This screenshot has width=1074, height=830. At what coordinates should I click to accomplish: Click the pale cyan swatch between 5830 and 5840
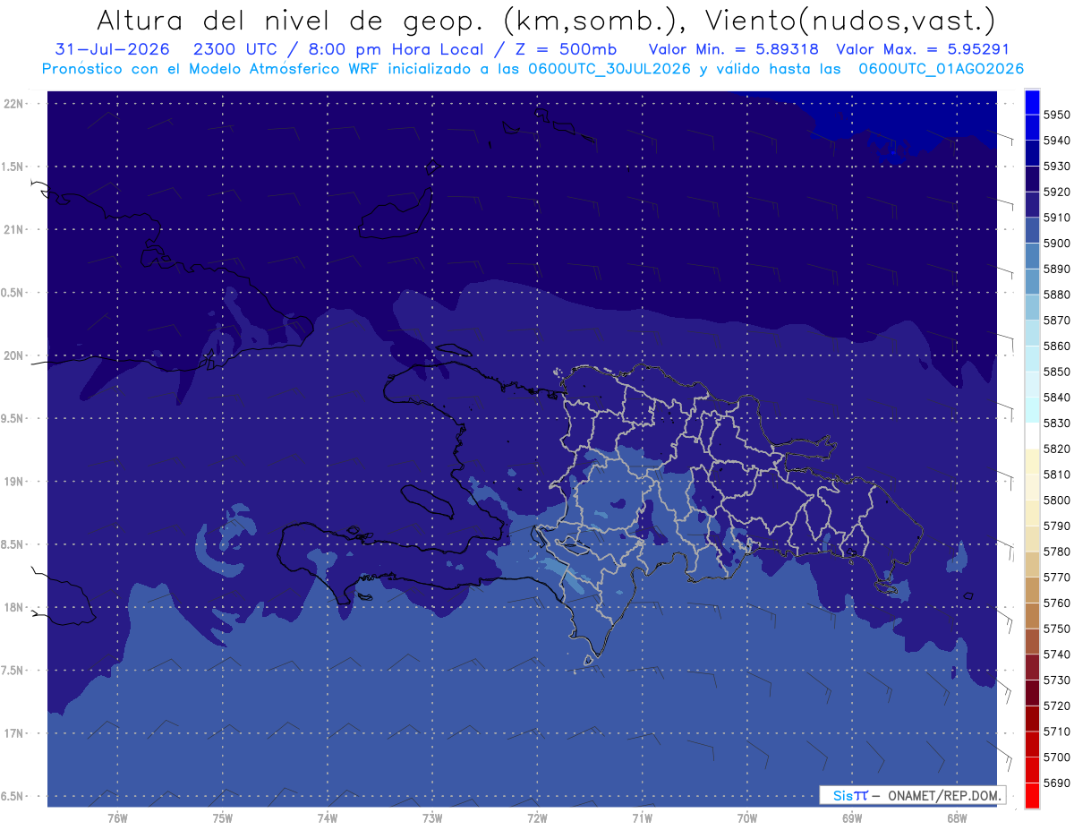click(1032, 410)
